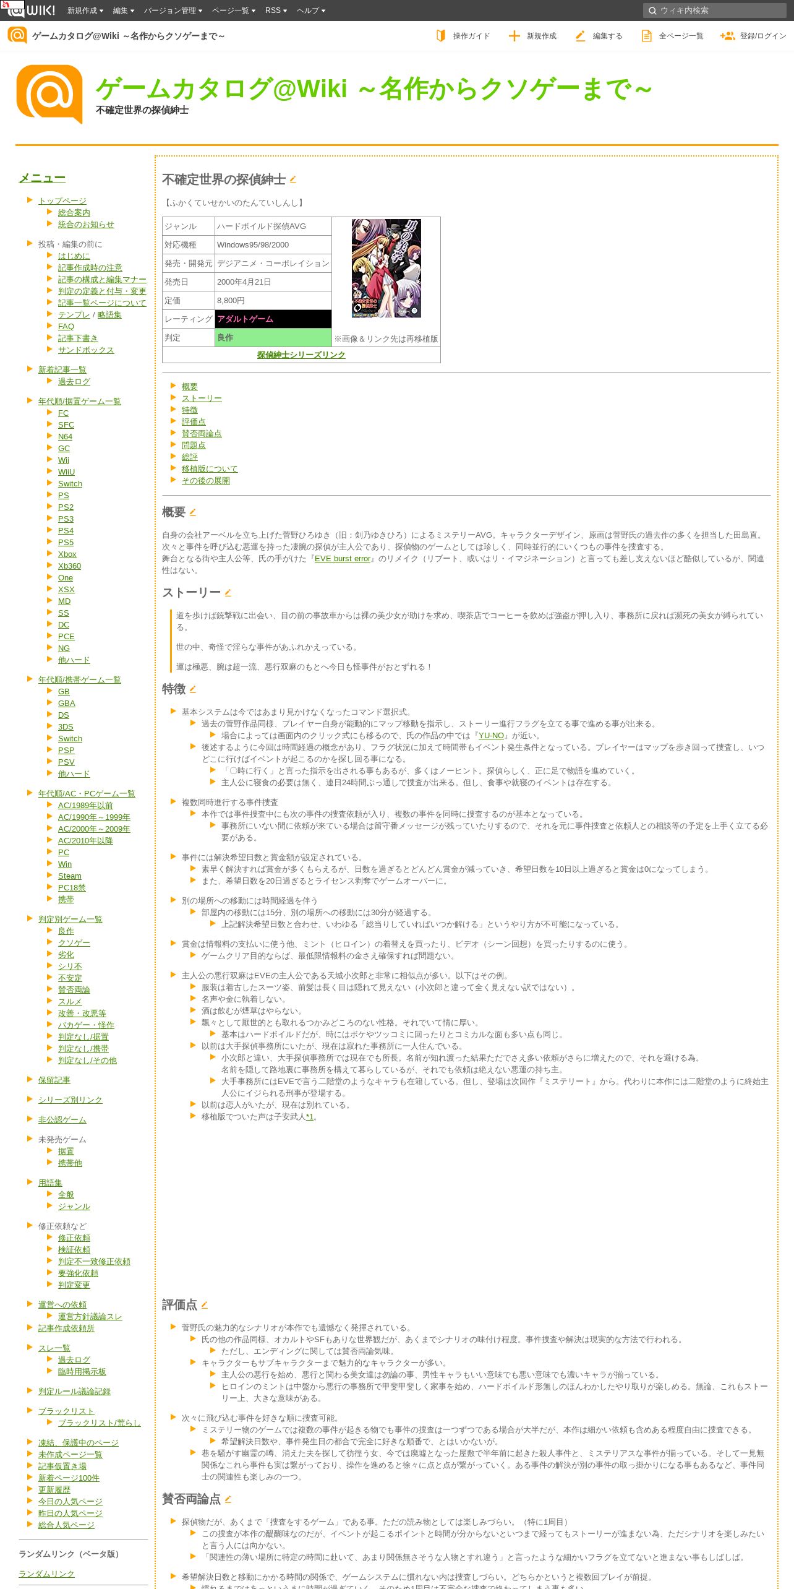Viewport: 794px width, 1589px height.
Task: Open バカゲー・怪作 sidebar link
Action: pos(86,1025)
